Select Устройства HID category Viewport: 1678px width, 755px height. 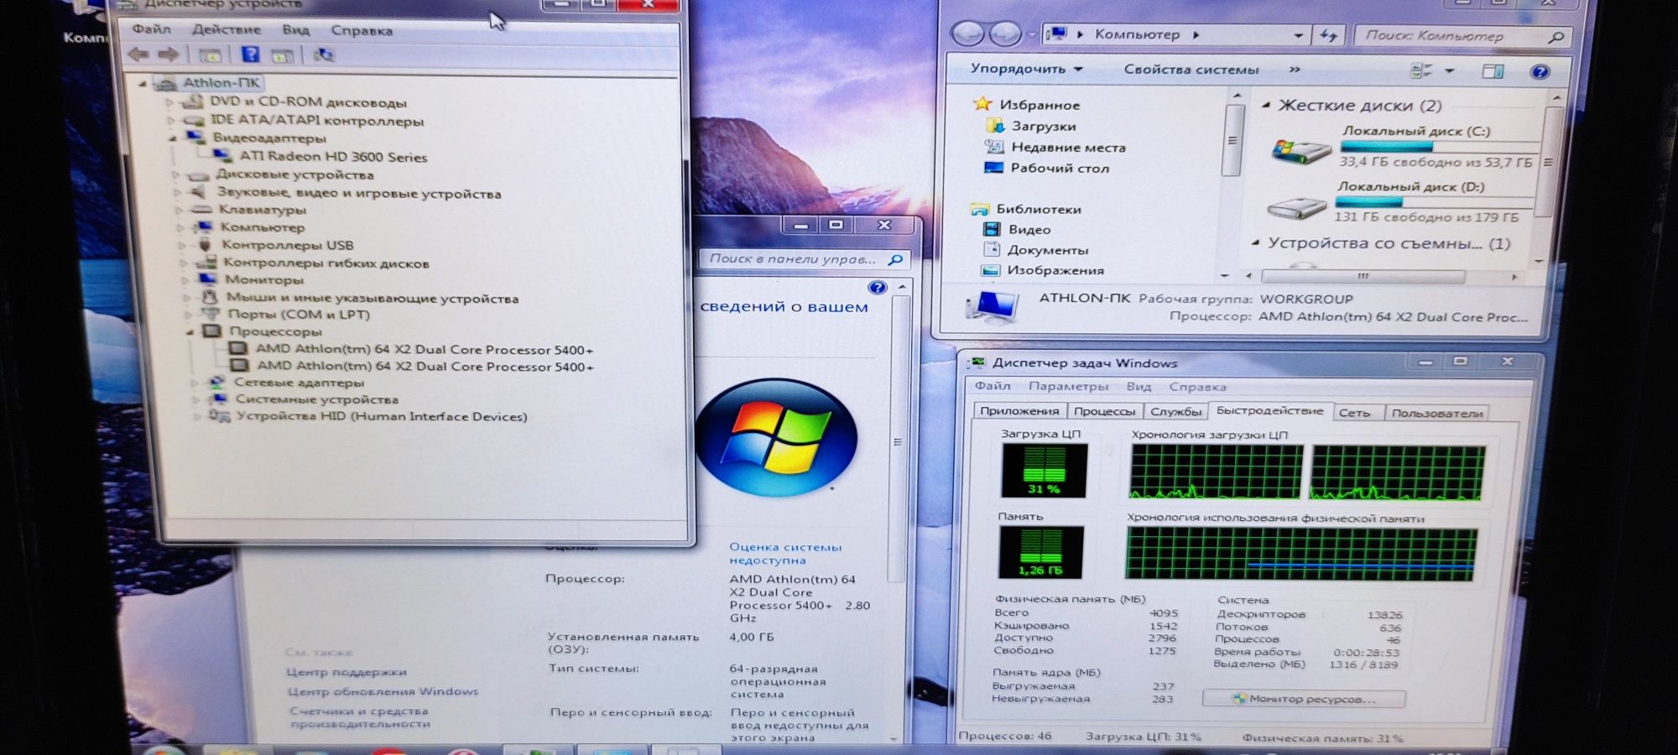[382, 417]
